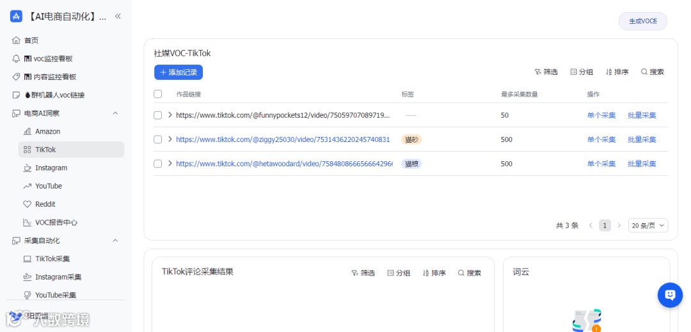Viewport: 691px width, 332px height.
Task: Click the icon beside 电商AI洞察
Action: point(16,113)
